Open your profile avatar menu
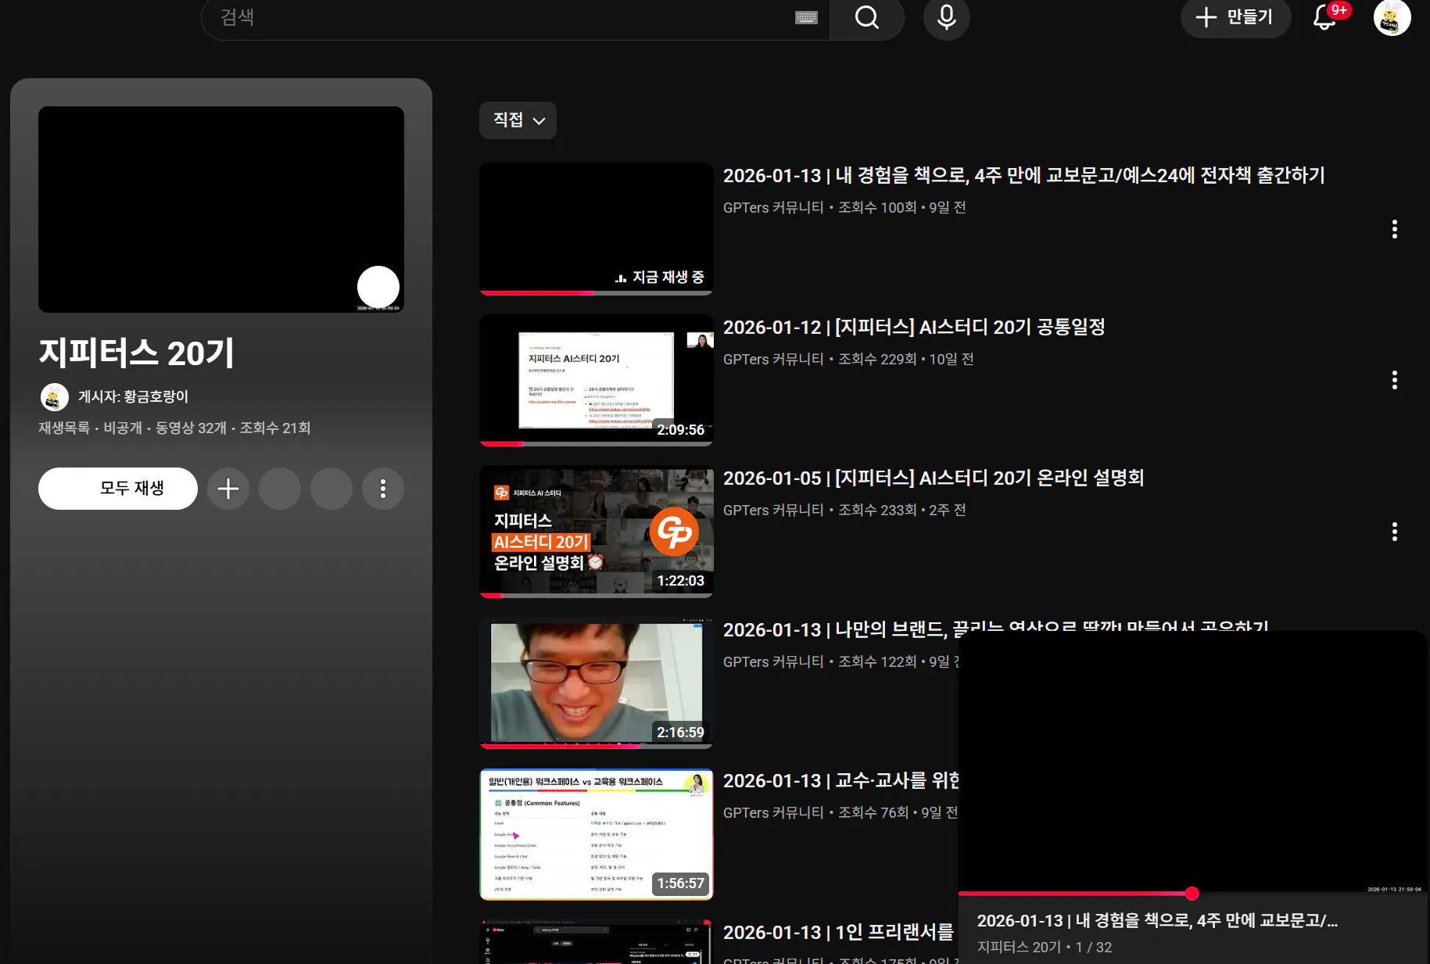Image resolution: width=1430 pixels, height=964 pixels. pyautogui.click(x=1392, y=18)
